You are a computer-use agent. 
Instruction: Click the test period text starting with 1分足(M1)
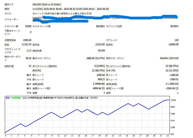[x=71, y=9]
